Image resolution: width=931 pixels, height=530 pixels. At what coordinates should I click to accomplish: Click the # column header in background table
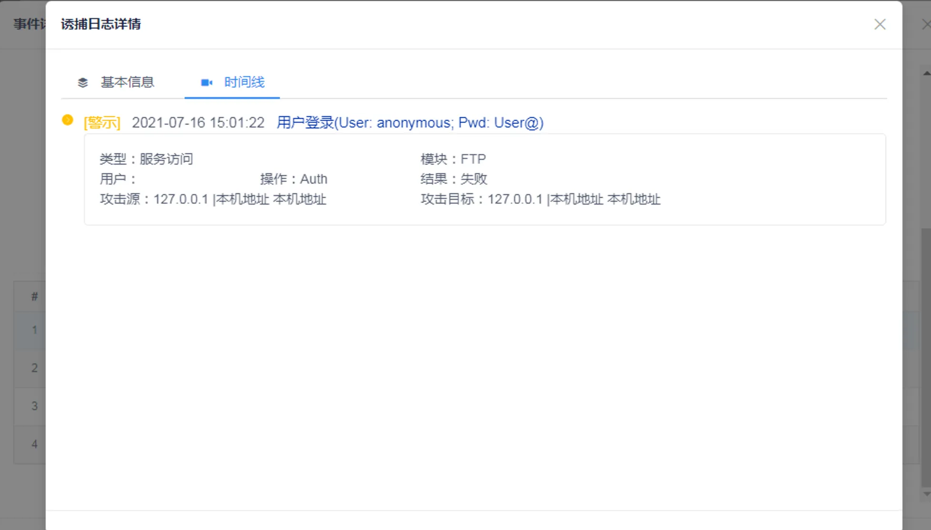click(34, 296)
